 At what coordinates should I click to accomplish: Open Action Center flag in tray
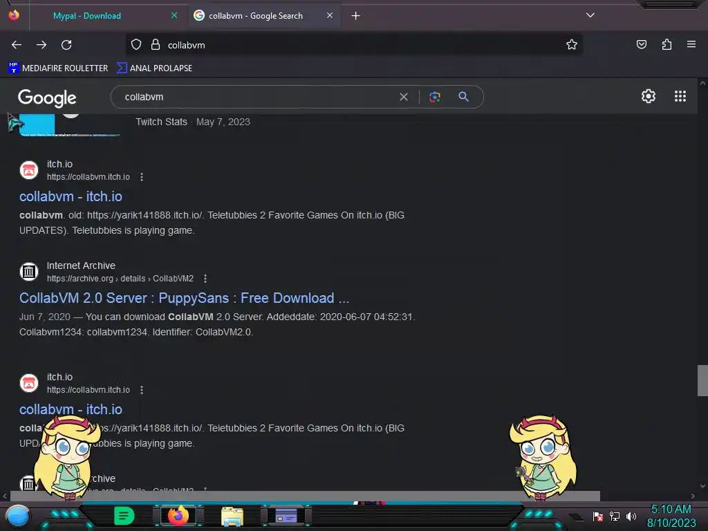coord(598,516)
